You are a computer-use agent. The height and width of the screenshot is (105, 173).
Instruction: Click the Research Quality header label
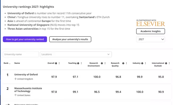[115, 64]
